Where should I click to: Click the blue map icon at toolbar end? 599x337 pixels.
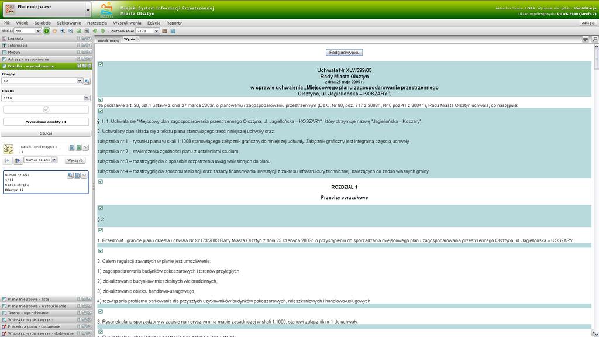coord(173,31)
